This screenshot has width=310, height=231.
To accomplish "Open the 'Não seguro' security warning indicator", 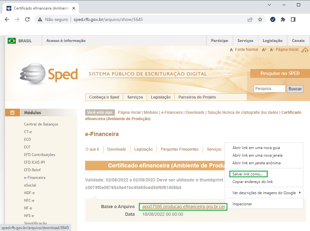I will click(x=53, y=19).
